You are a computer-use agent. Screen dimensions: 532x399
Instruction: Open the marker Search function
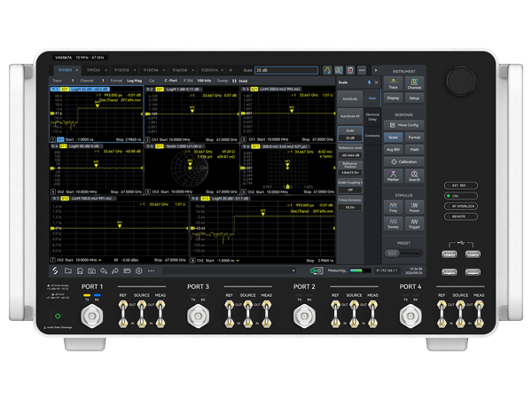(x=414, y=176)
